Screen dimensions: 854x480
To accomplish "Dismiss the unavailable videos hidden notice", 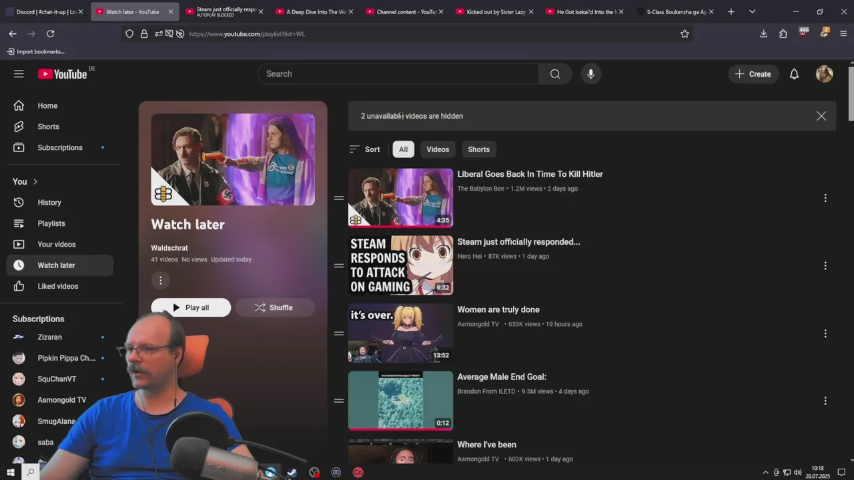I will (x=821, y=116).
